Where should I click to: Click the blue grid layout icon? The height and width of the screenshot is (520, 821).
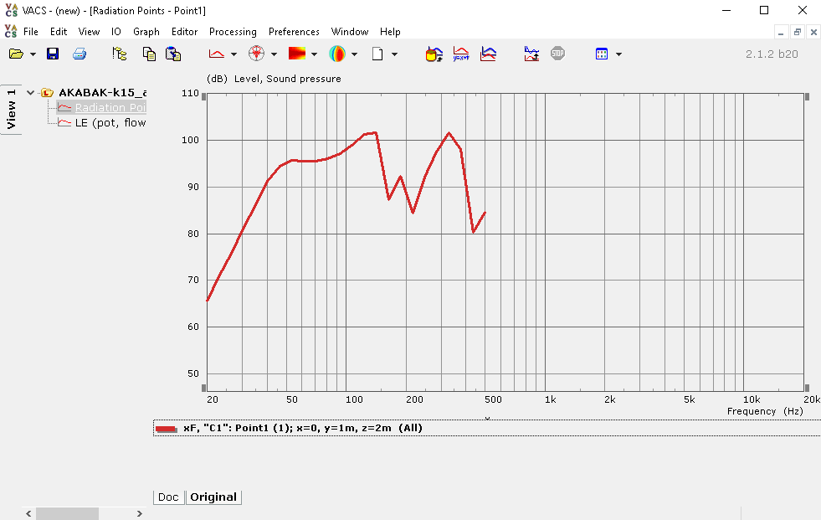(602, 54)
